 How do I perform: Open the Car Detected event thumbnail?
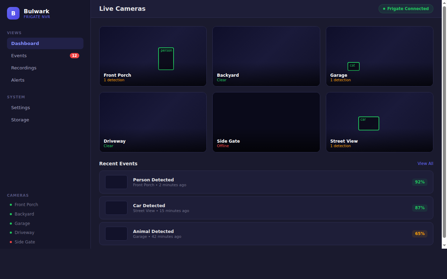point(116,208)
